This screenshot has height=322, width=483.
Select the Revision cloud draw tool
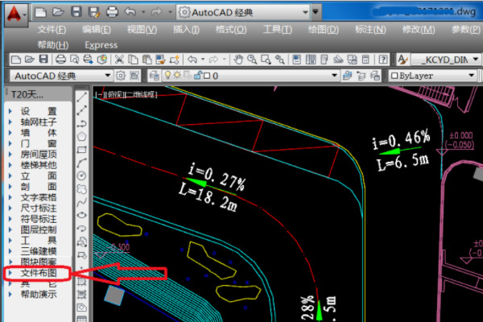point(82,189)
